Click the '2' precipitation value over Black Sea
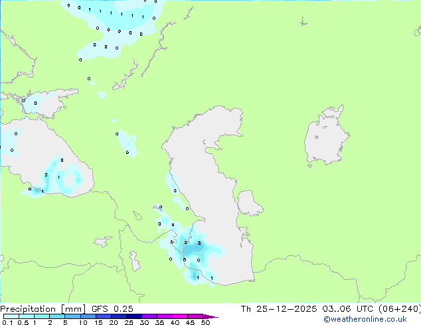Screen dimensions: 421x325 (46, 174)
